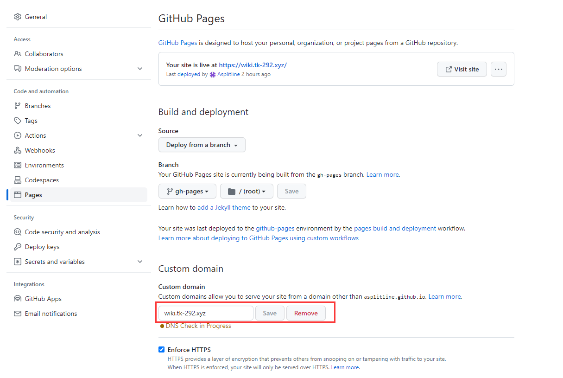Image resolution: width=563 pixels, height=378 pixels.
Task: Click the Pages browser icon
Action: coord(18,195)
